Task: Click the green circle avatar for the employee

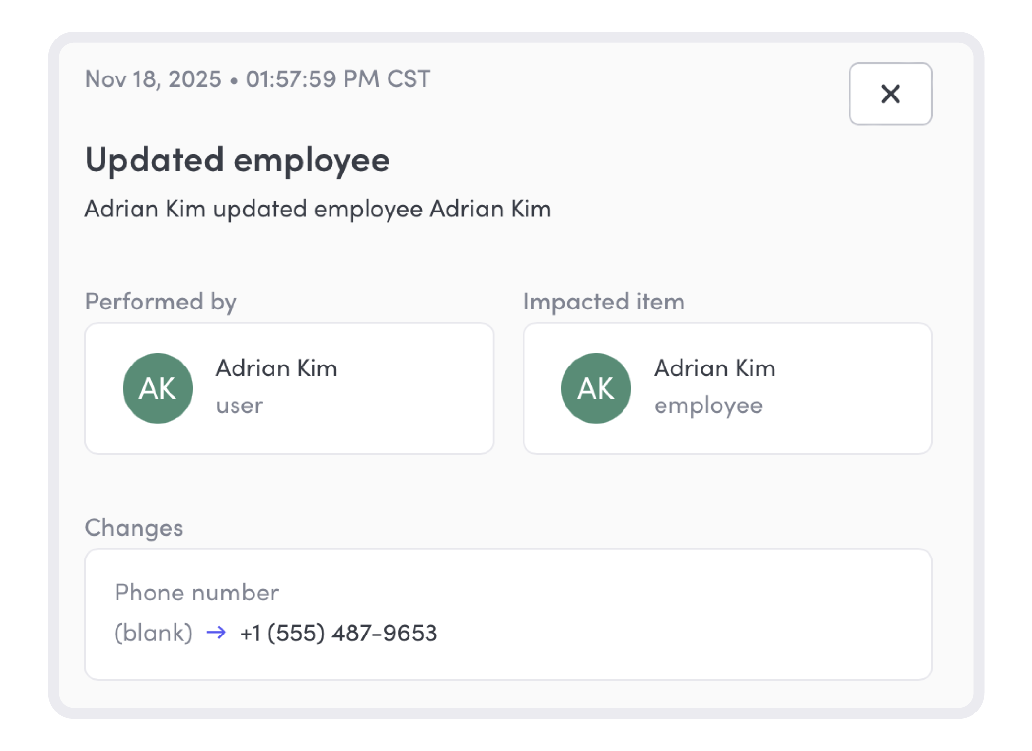Action: [x=595, y=387]
